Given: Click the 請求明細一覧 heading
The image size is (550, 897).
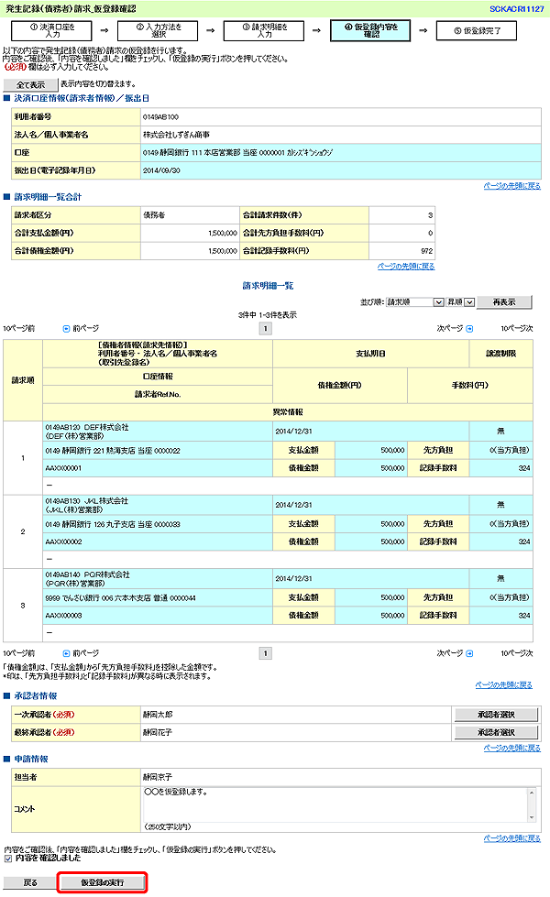Looking at the screenshot, I should (x=268, y=286).
